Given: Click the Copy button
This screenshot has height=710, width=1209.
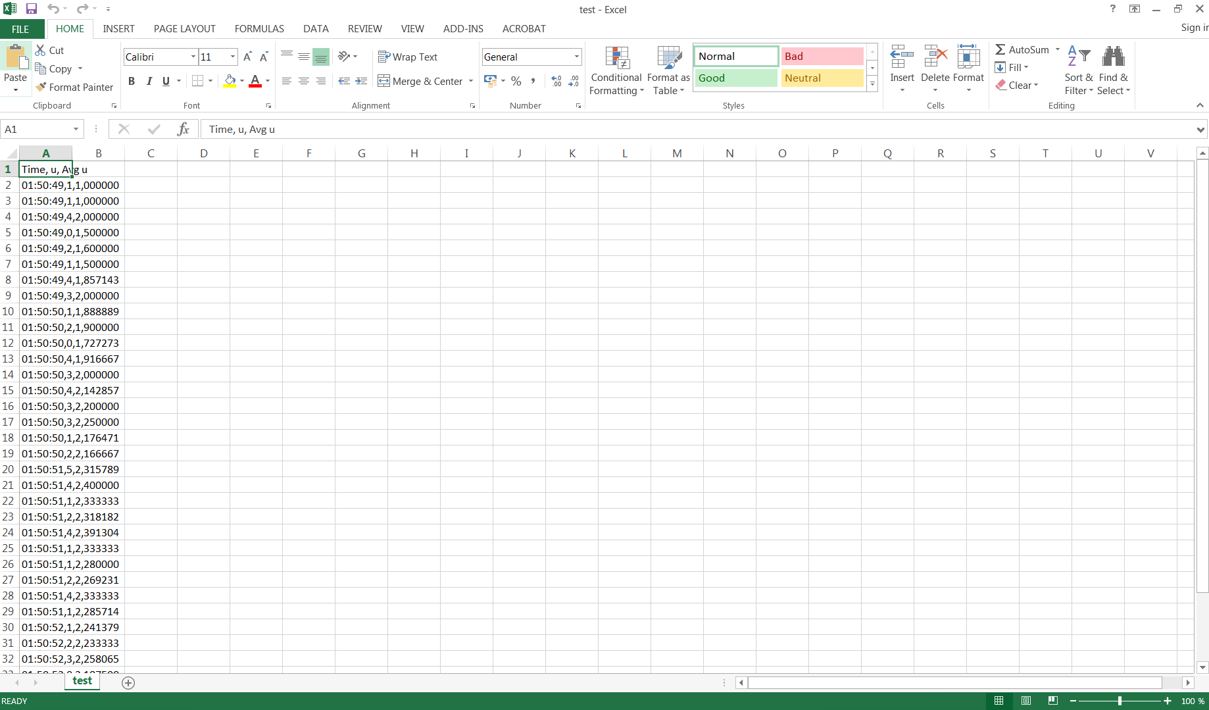Looking at the screenshot, I should tap(54, 68).
